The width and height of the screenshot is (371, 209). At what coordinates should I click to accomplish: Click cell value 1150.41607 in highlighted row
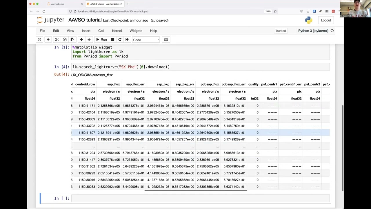pos(87,133)
